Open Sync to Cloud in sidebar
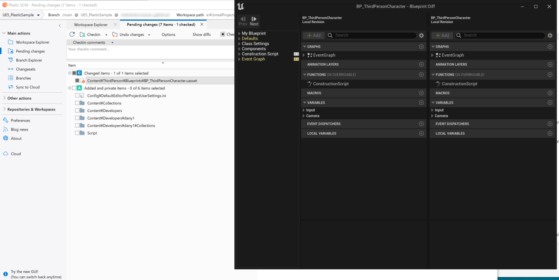The height and width of the screenshot is (280, 559). click(x=24, y=87)
